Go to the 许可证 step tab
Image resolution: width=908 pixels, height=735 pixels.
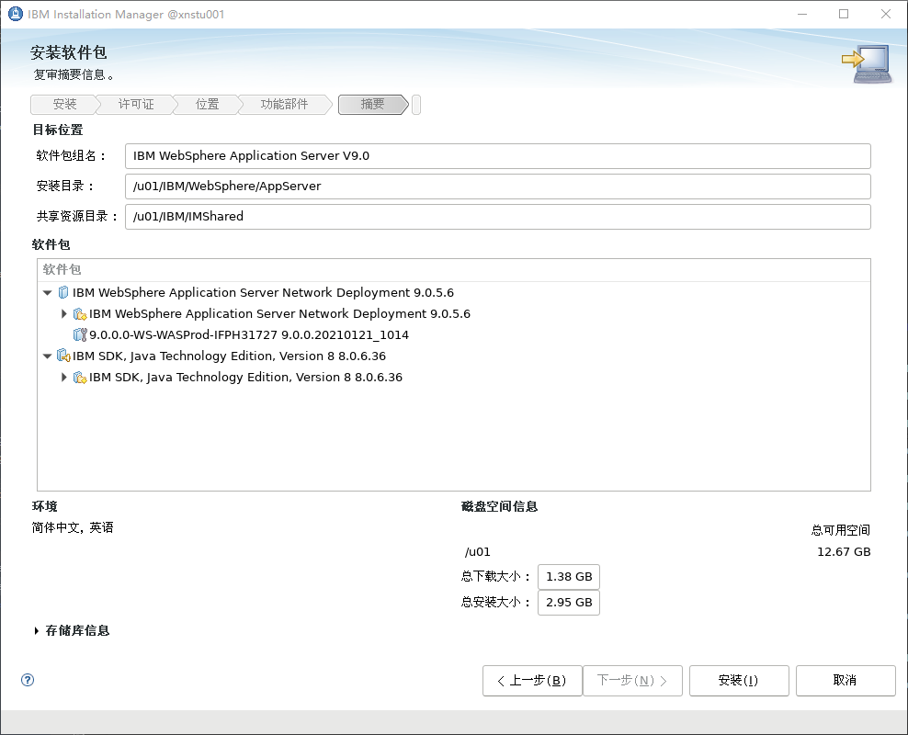coord(136,104)
